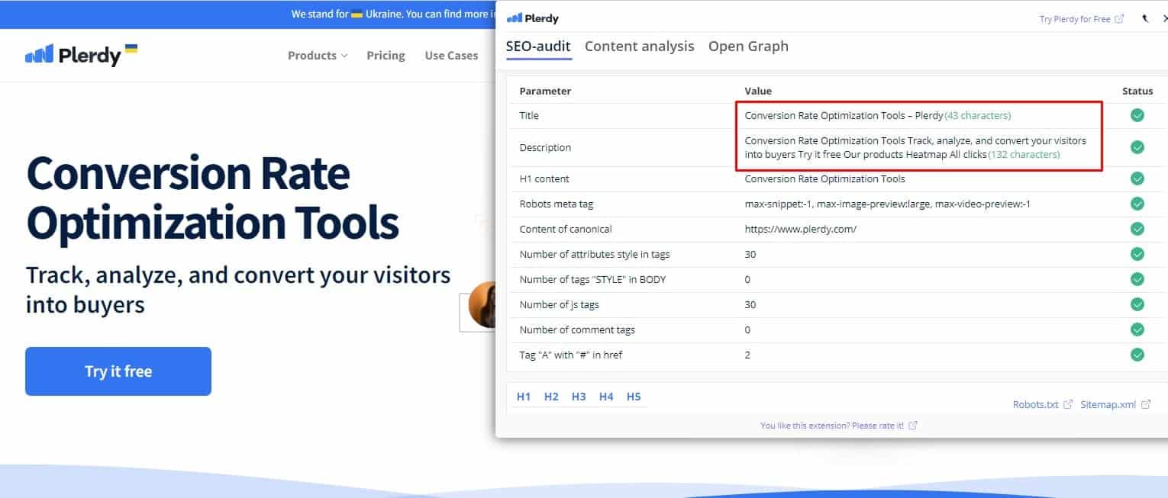1168x498 pixels.
Task: Click the green status check for Description
Action: [x=1137, y=147]
